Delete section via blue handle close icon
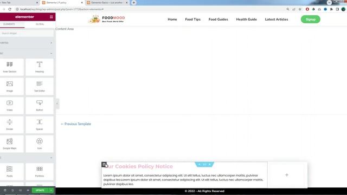The image size is (347, 195). (210, 165)
